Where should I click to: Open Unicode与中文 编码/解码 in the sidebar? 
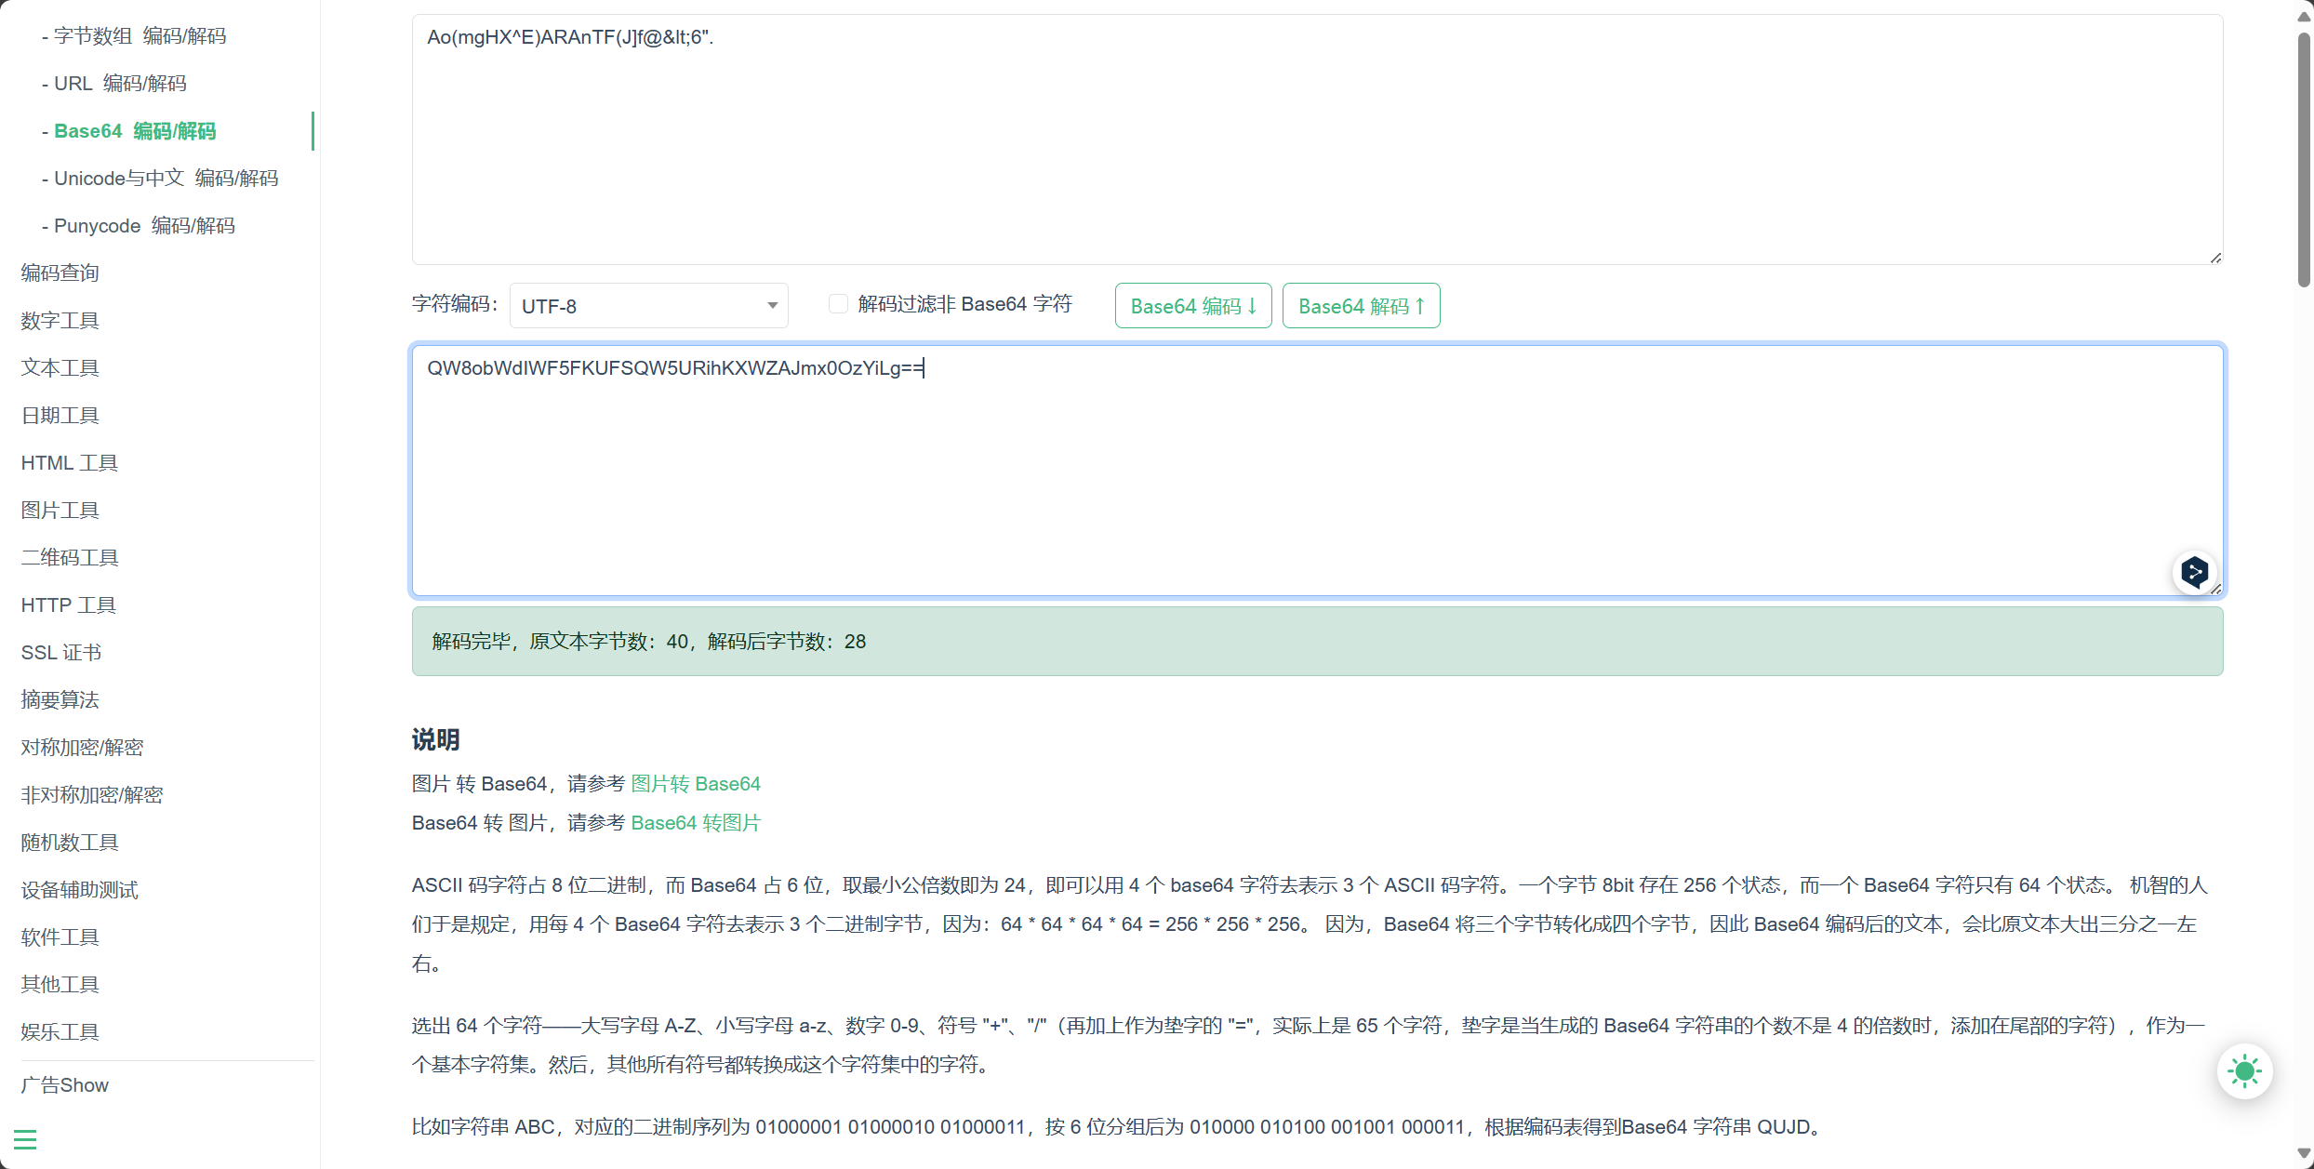[x=166, y=179]
